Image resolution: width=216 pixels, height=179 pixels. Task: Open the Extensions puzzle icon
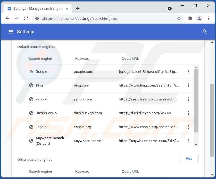coord(190,19)
